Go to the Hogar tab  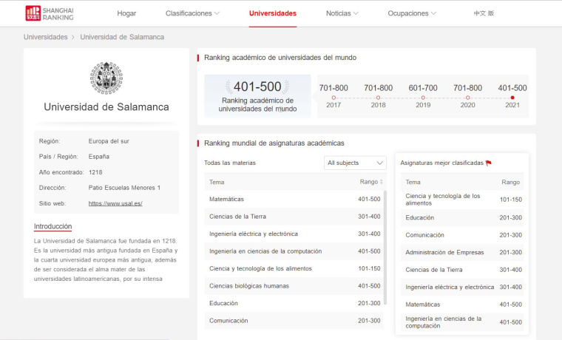[x=126, y=13]
